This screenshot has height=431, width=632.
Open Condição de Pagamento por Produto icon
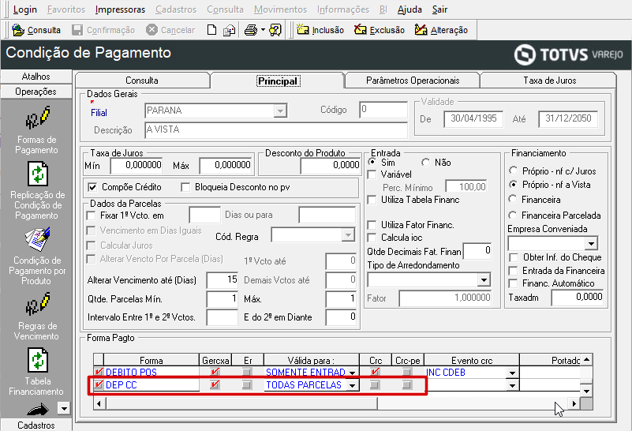[38, 239]
